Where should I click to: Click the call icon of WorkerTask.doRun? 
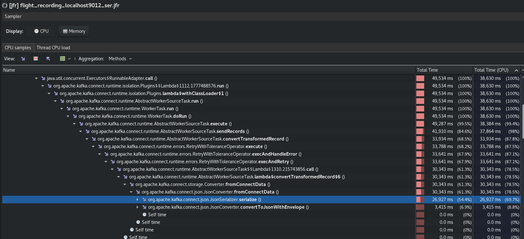(x=75, y=116)
